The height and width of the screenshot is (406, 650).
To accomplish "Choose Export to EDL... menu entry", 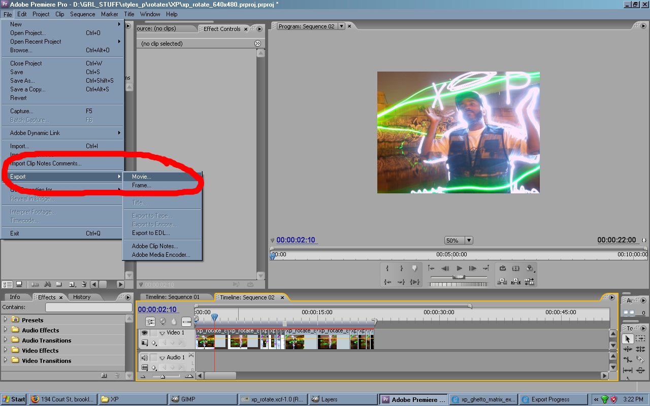I will (162, 233).
